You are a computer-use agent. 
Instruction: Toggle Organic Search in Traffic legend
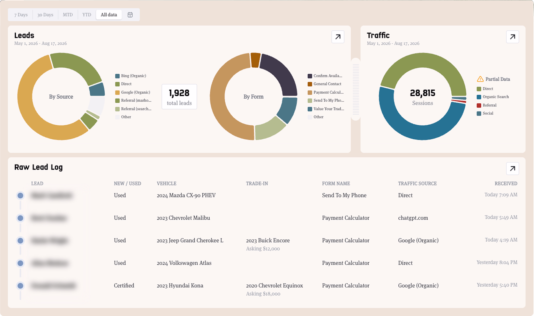coord(493,97)
